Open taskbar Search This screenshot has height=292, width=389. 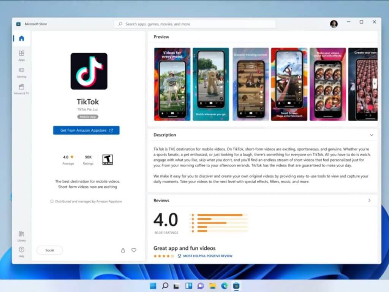(x=165, y=286)
